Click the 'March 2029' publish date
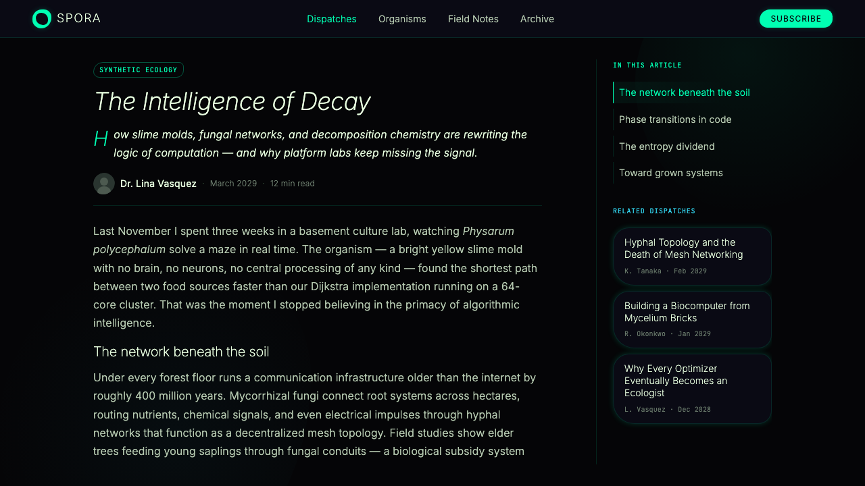Screen dimensions: 865x486 click(233, 184)
